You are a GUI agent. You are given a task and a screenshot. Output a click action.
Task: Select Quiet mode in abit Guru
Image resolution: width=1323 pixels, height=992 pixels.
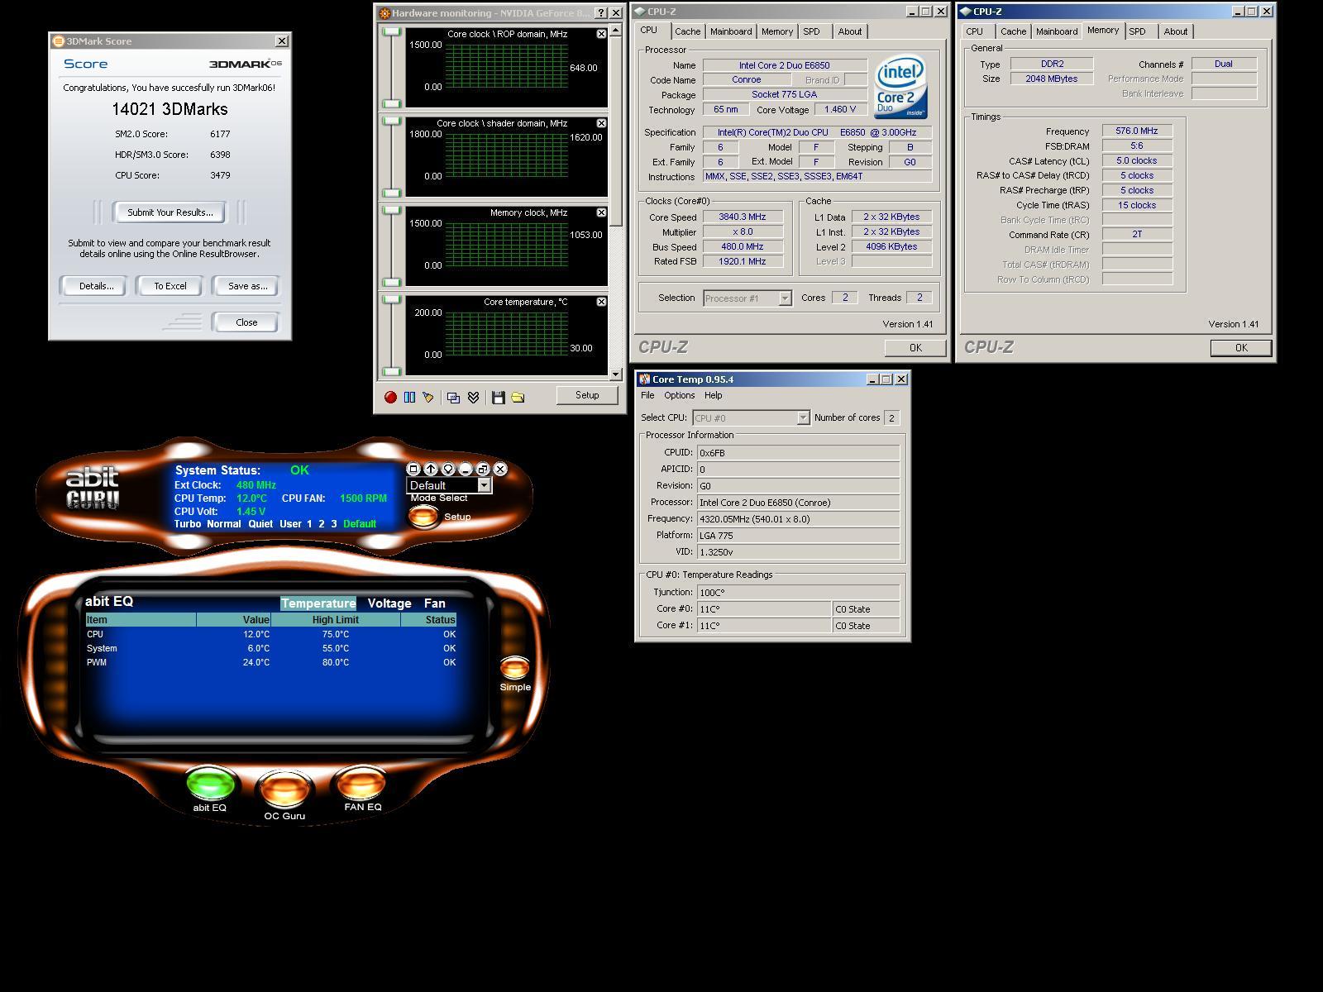click(x=260, y=524)
